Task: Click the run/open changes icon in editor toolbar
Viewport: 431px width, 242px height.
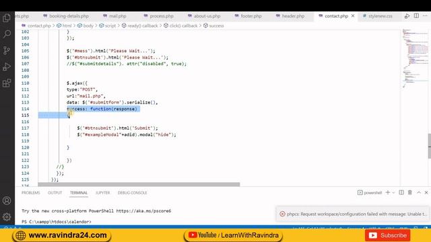Action: pos(407,16)
